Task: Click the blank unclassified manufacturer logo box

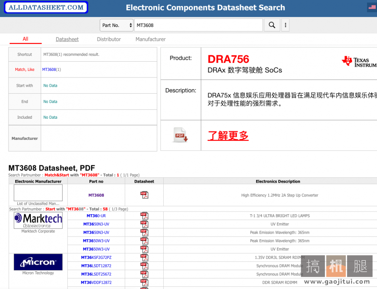Action: tap(38, 193)
